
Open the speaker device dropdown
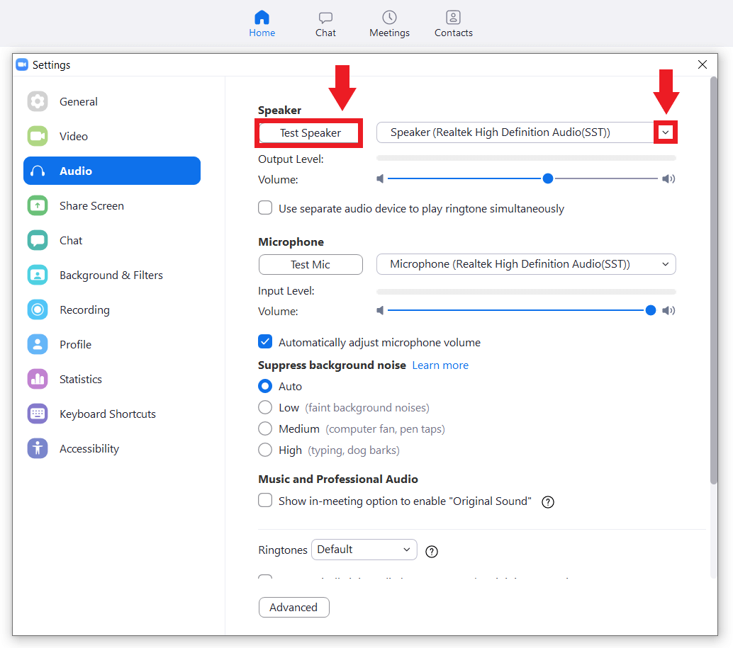pyautogui.click(x=665, y=132)
